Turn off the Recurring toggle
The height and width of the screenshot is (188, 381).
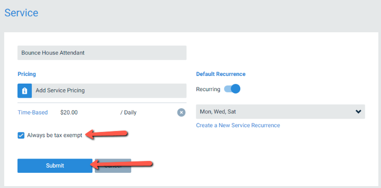[232, 89]
